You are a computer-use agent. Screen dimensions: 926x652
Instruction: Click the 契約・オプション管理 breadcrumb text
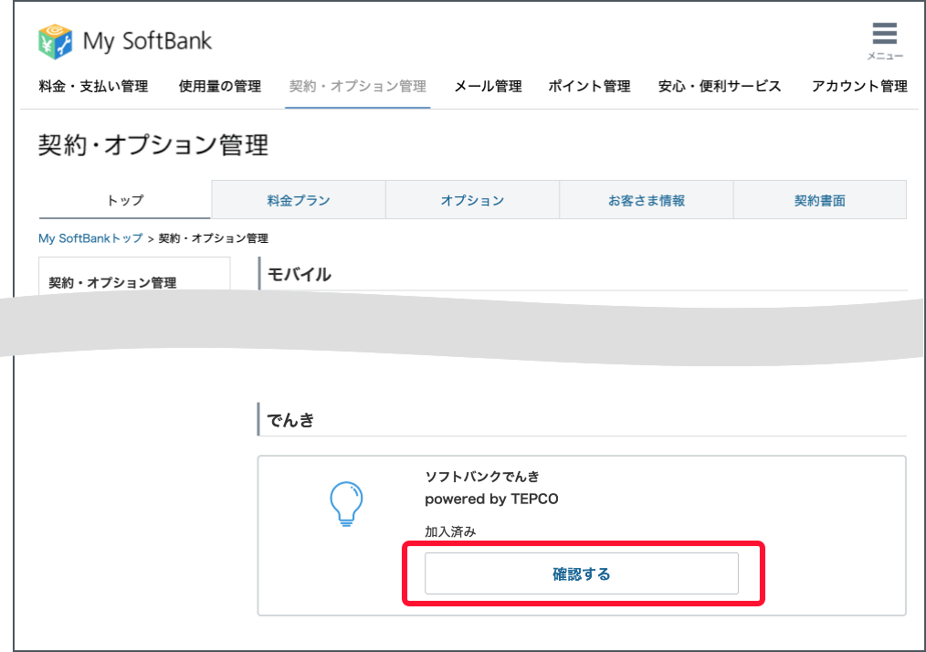(213, 238)
